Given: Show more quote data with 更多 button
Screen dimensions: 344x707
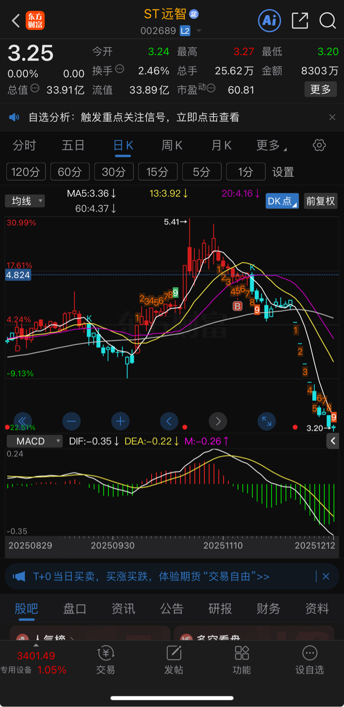Looking at the screenshot, I should point(321,89).
